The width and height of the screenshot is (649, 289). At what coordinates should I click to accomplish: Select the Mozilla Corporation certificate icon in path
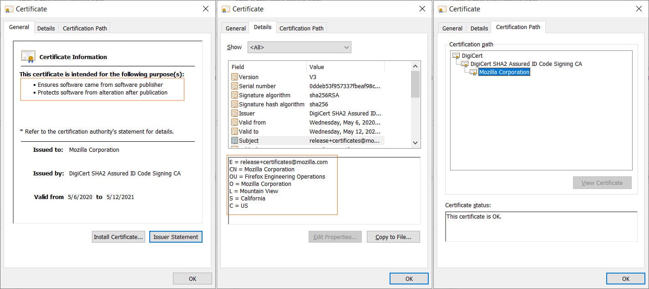pos(473,72)
